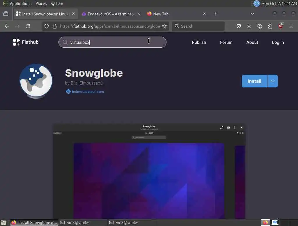This screenshot has width=298, height=226.
Task: Click the uBlock Origin extension icon
Action: point(281,26)
